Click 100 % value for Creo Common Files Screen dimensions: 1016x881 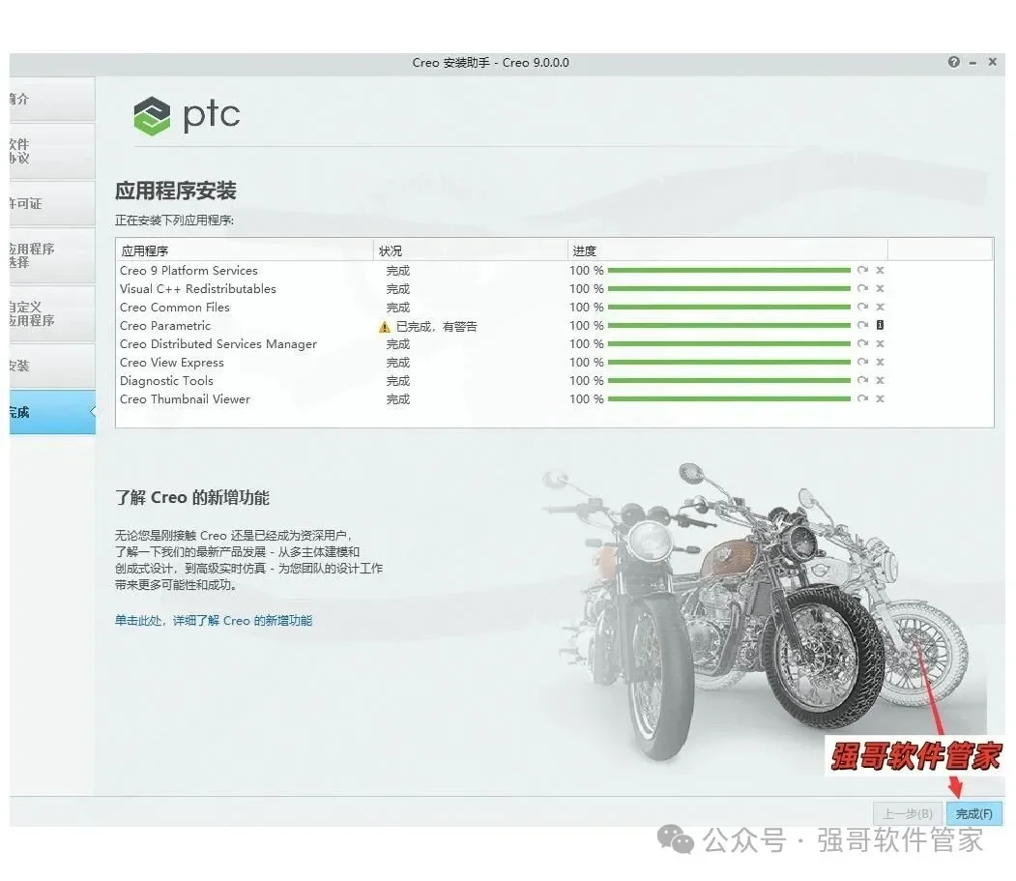(587, 308)
